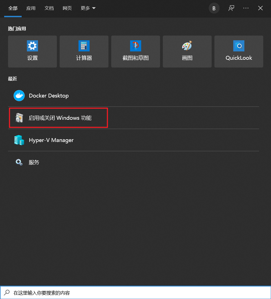Image resolution: width=271 pixels, height=299 pixels.
Task: Launch the 计算器 calculator app tile
Action: pos(84,51)
